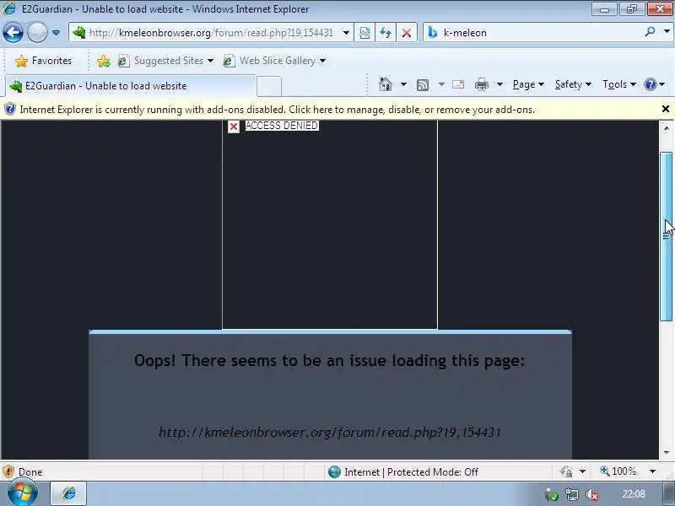This screenshot has width=675, height=506.
Task: Click the search magnifier icon
Action: [x=650, y=32]
